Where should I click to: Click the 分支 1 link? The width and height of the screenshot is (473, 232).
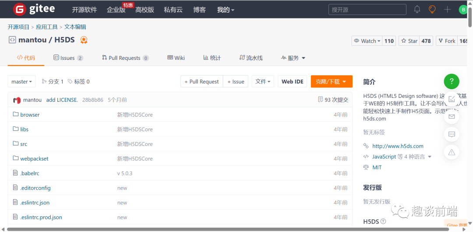coord(53,82)
